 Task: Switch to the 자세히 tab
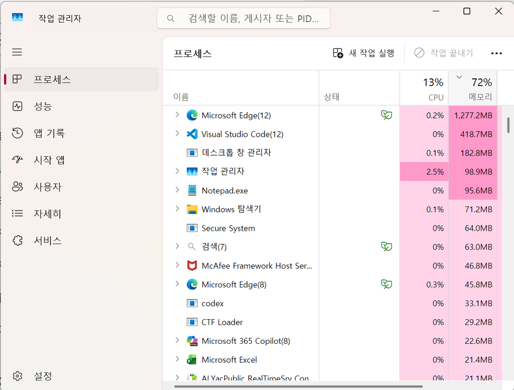pyautogui.click(x=81, y=214)
